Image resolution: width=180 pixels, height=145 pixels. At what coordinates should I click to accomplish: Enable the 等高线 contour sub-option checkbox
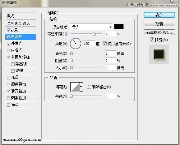[x=13, y=64]
